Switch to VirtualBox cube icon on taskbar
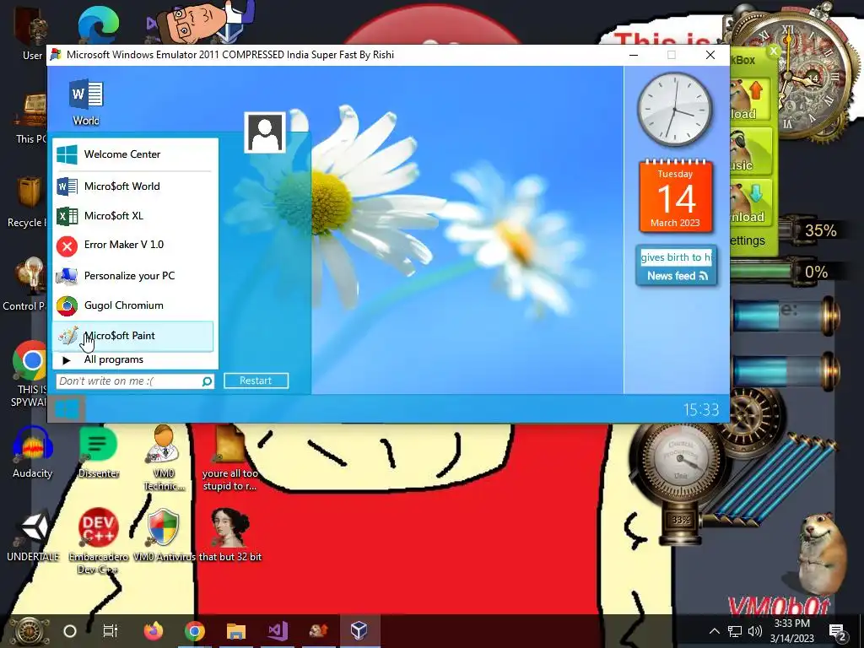The width and height of the screenshot is (864, 648). tap(359, 629)
